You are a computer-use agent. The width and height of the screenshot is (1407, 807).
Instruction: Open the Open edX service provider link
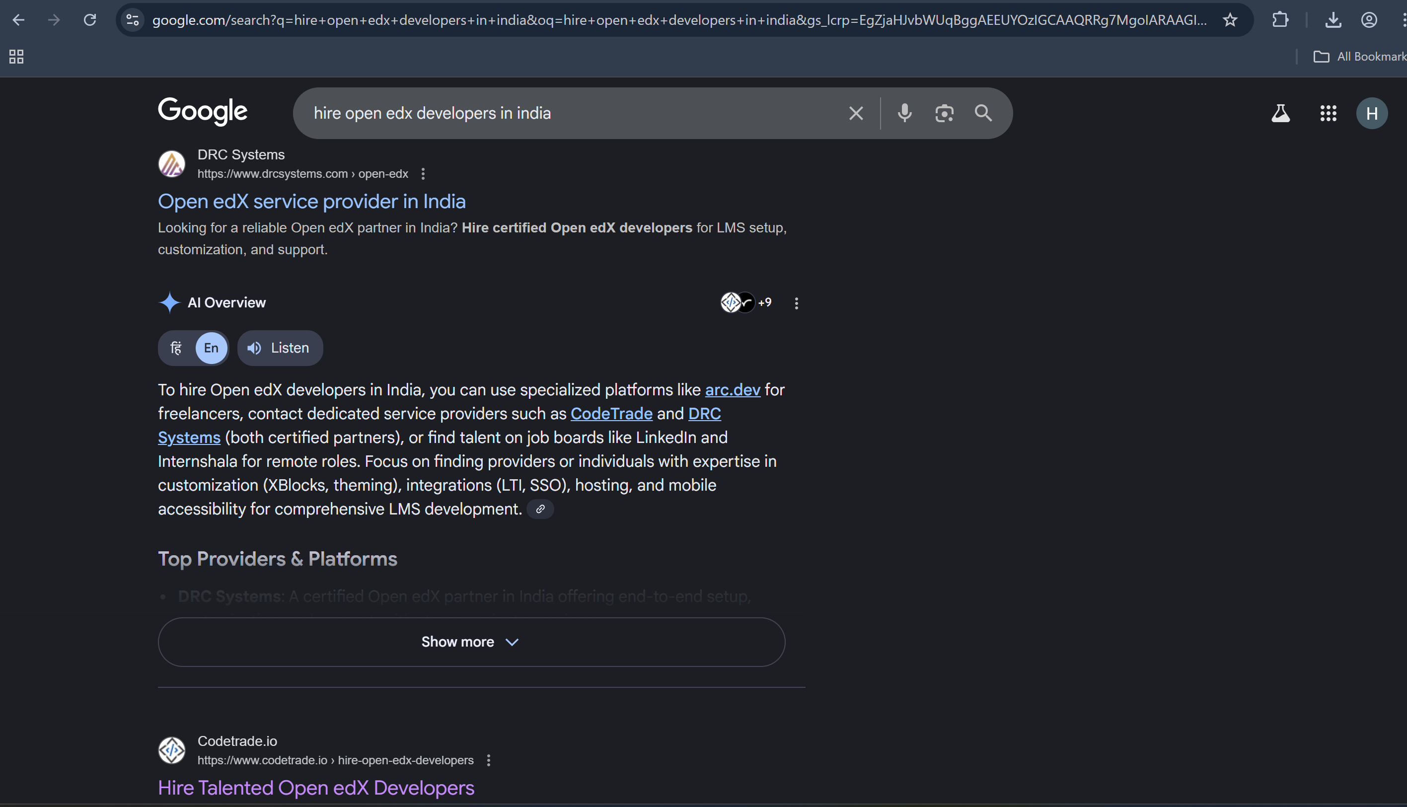311,201
